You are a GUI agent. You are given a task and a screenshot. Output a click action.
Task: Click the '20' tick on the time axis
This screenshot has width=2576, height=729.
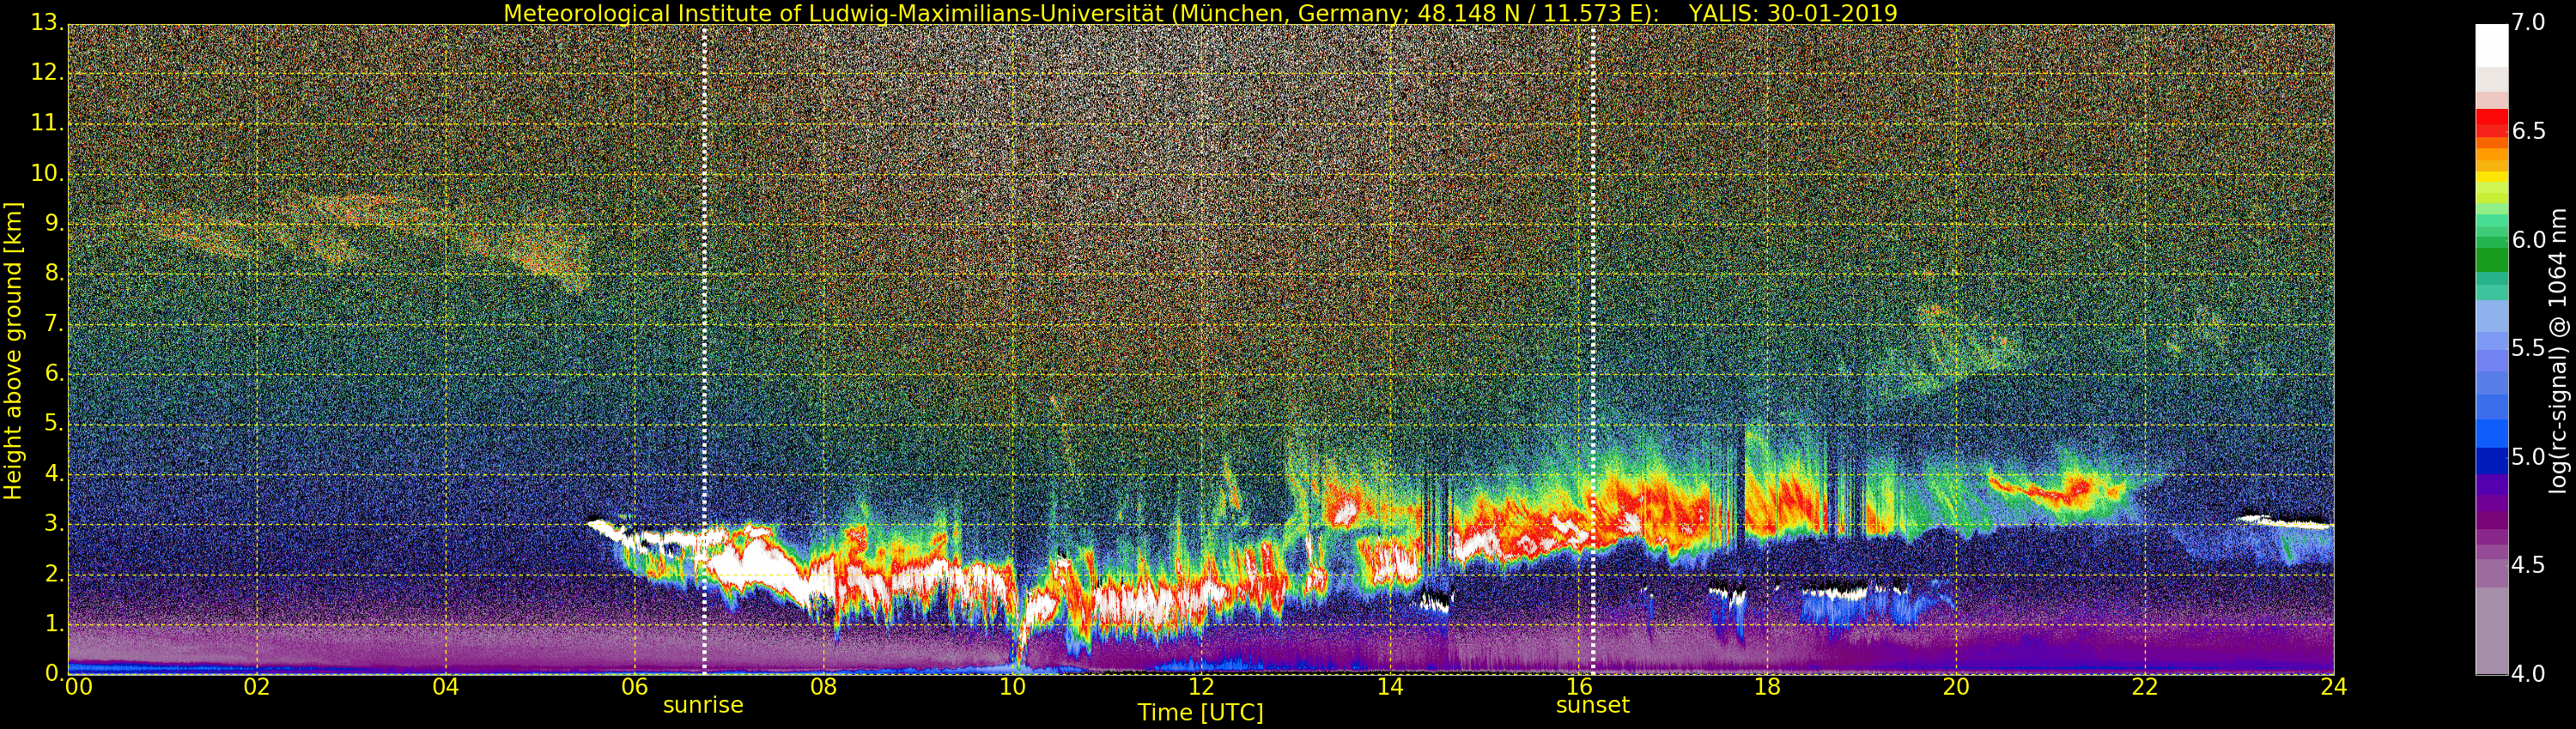click(x=1956, y=686)
